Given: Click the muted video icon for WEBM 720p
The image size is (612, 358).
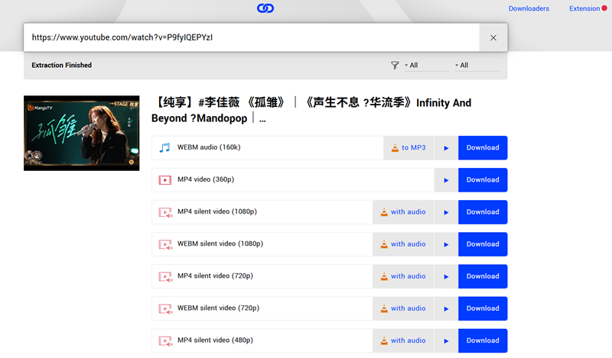Looking at the screenshot, I should coord(165,309).
